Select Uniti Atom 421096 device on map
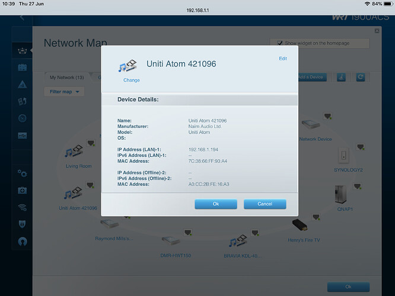 click(74, 193)
